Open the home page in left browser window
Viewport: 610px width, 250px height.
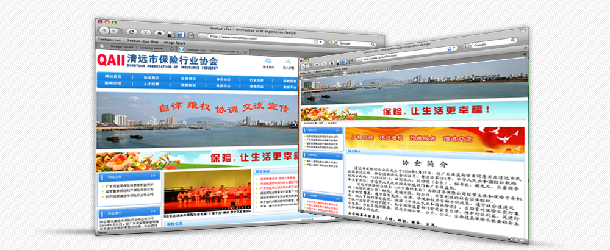159,34
